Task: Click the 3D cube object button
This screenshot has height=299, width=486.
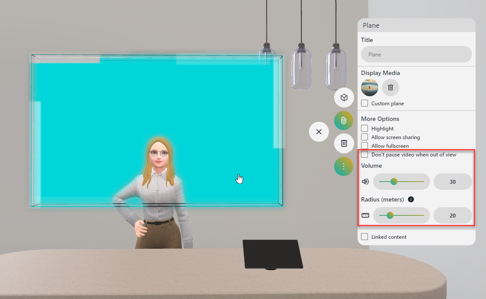Action: (344, 97)
